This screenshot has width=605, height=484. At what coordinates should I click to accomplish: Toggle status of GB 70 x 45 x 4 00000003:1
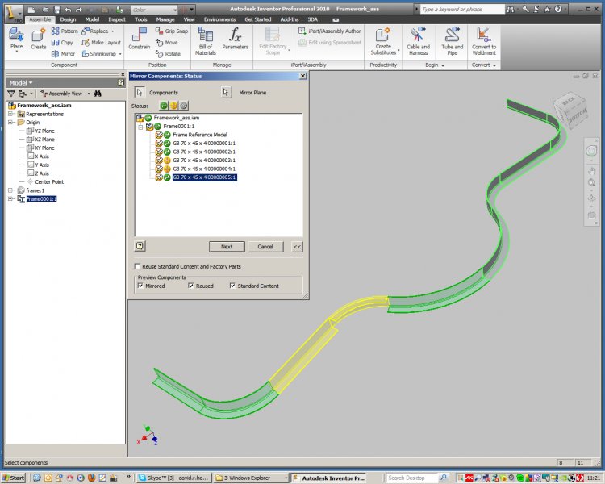point(167,161)
